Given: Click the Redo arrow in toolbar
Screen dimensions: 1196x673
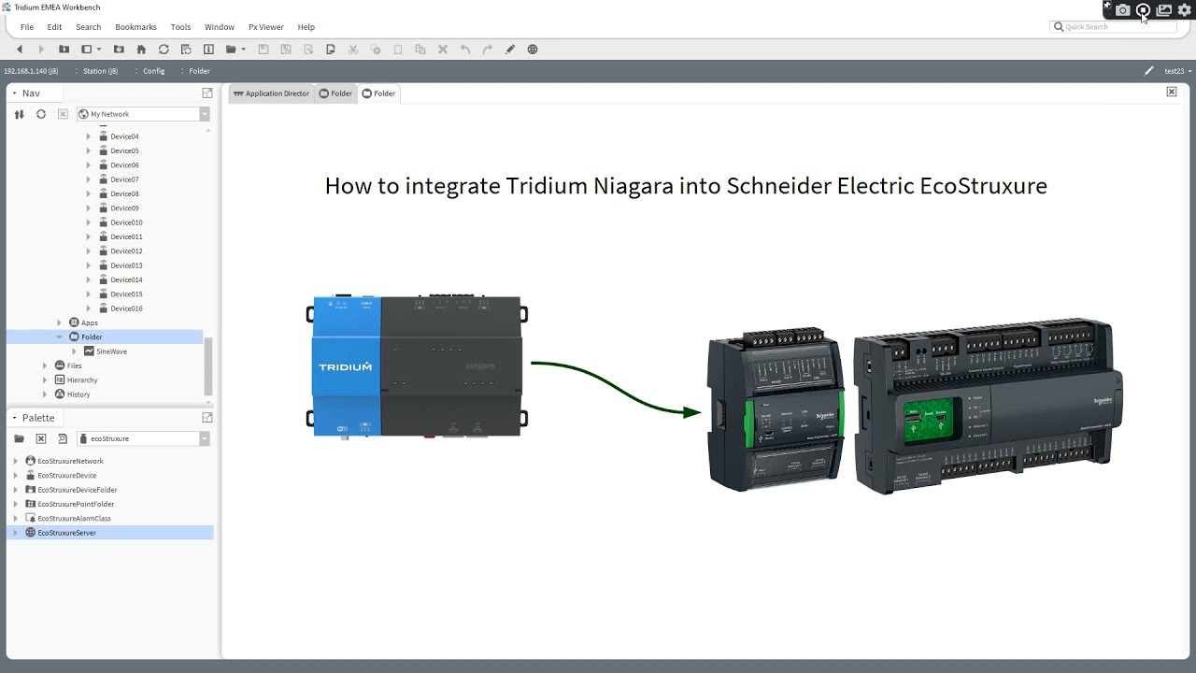Looking at the screenshot, I should coord(488,50).
